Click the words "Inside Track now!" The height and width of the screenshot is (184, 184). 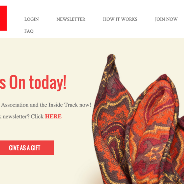pos(70,105)
